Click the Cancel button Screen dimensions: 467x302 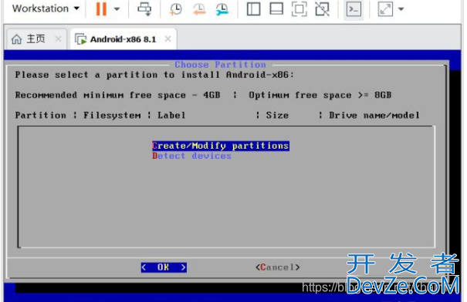[x=278, y=267]
